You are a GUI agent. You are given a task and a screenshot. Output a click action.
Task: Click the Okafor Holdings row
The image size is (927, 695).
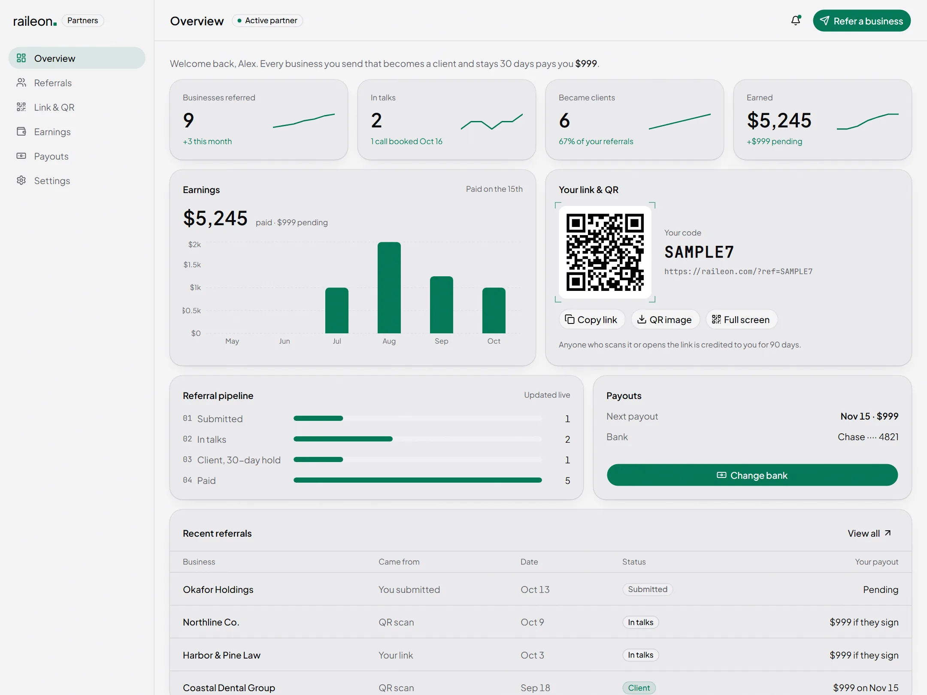point(541,589)
